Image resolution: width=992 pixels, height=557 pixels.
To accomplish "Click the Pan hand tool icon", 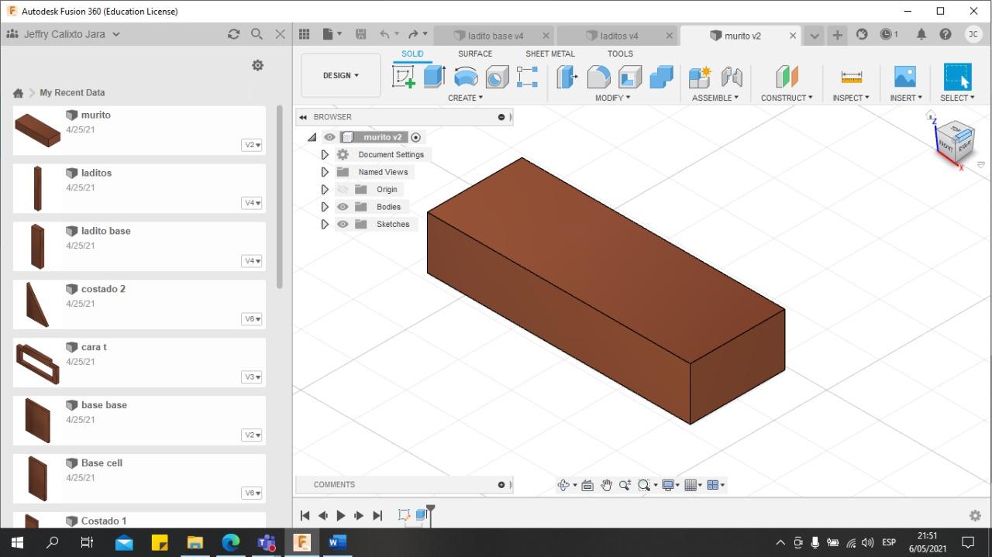I will pos(606,485).
